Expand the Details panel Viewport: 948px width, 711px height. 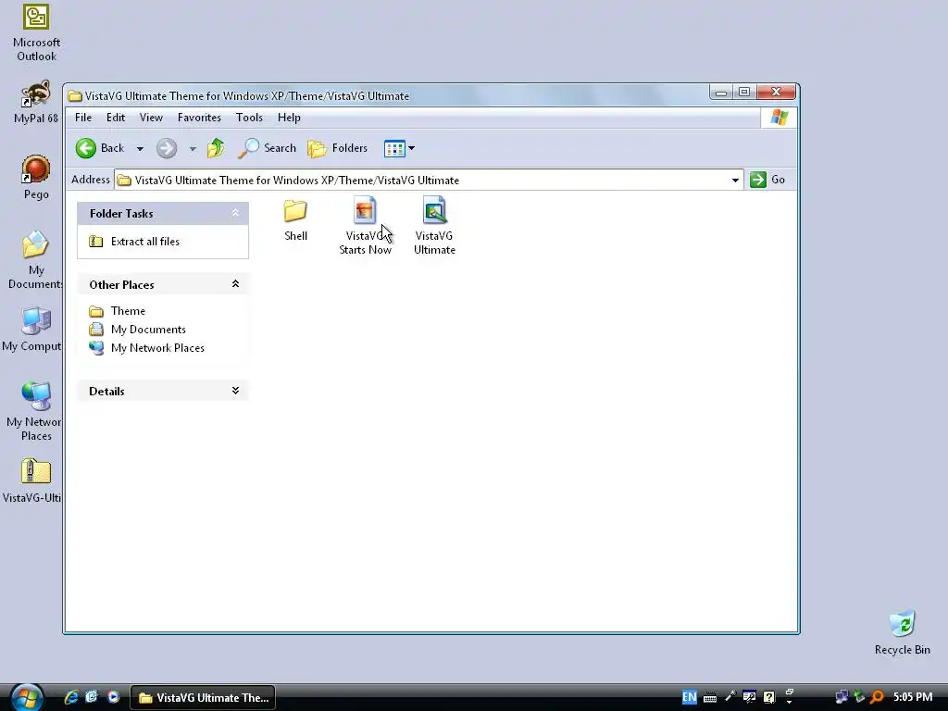(x=235, y=391)
